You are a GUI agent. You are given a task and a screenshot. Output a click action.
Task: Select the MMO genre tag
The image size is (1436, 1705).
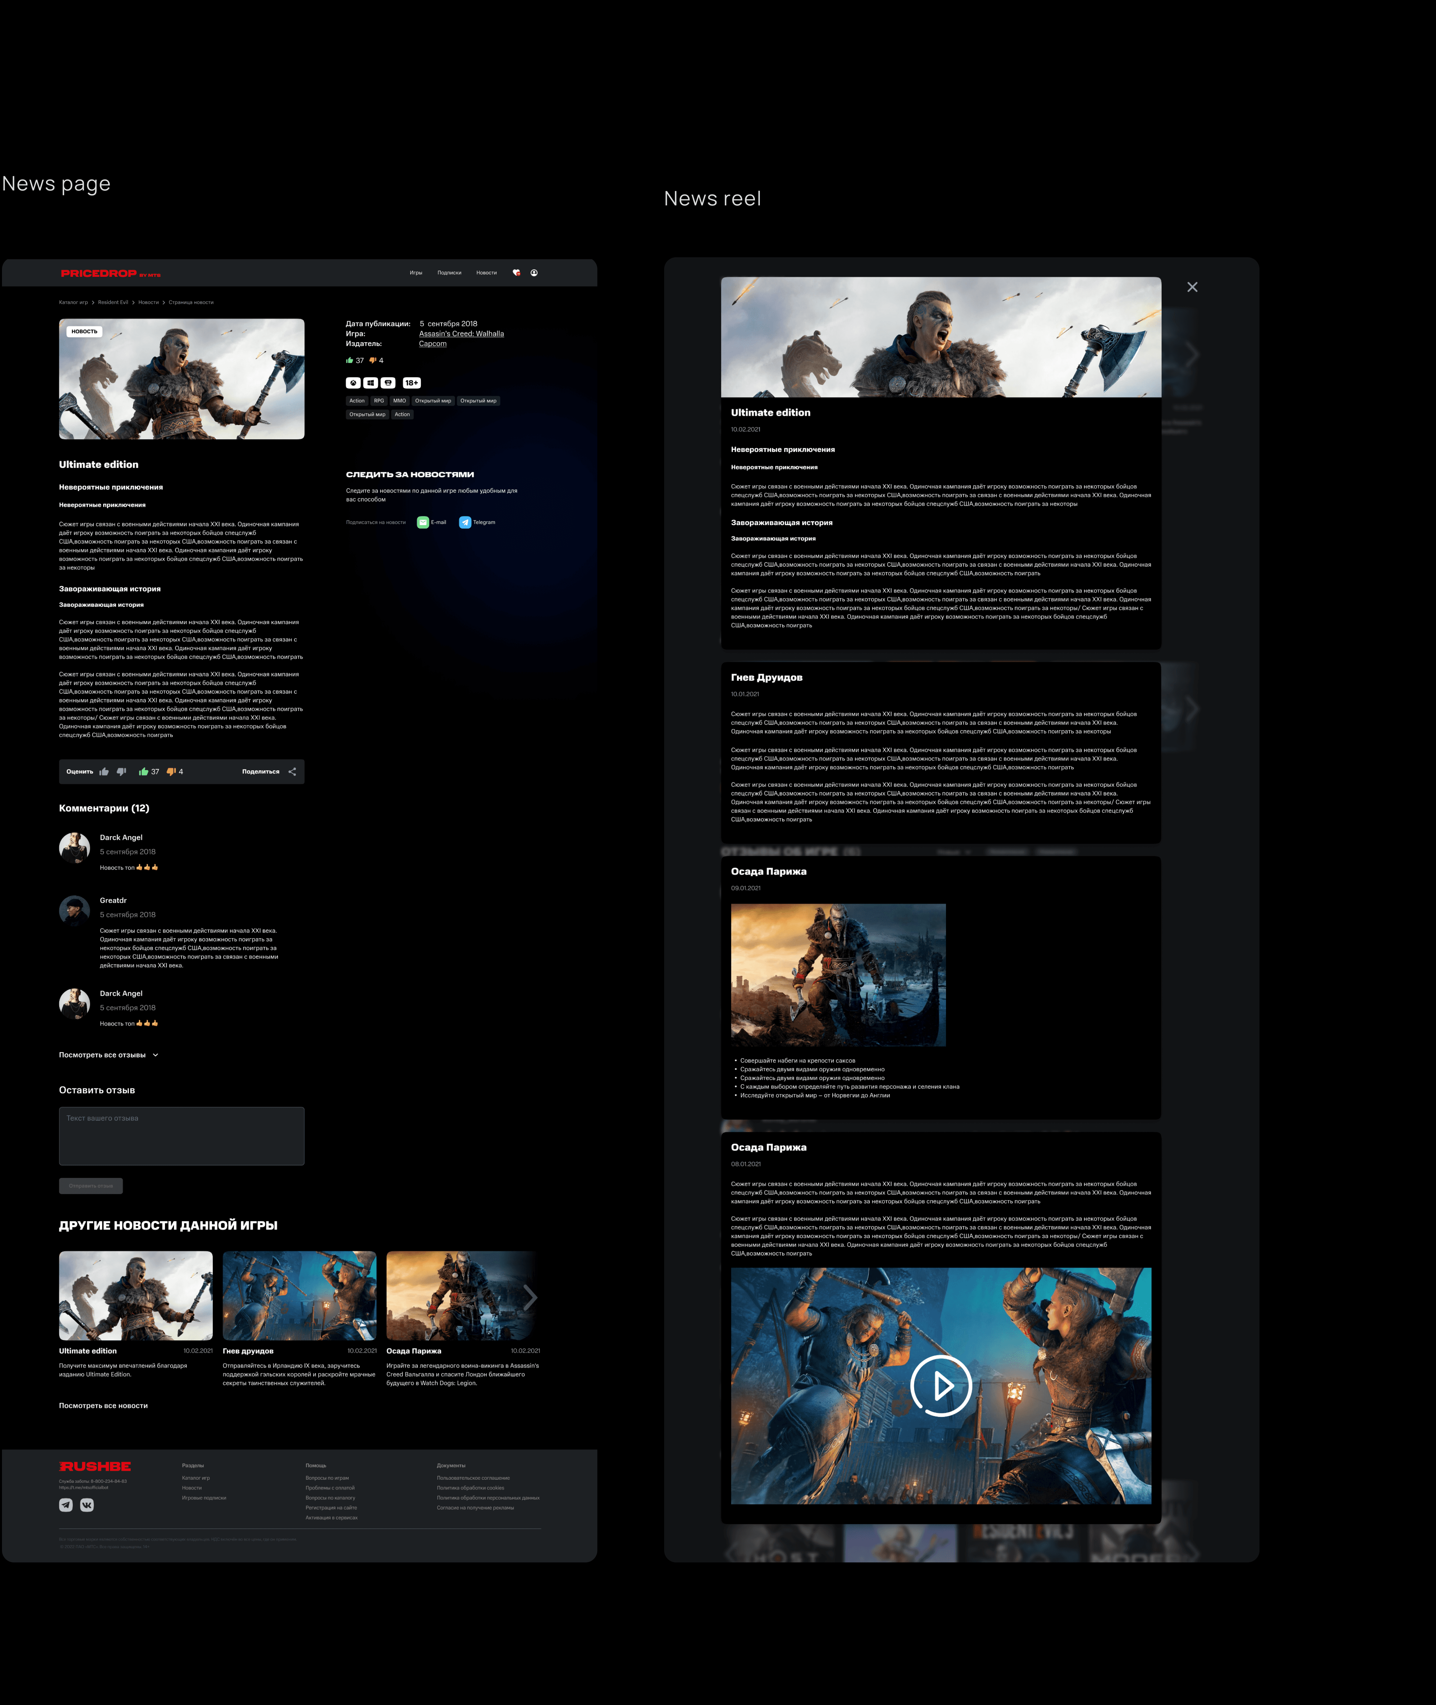(399, 400)
